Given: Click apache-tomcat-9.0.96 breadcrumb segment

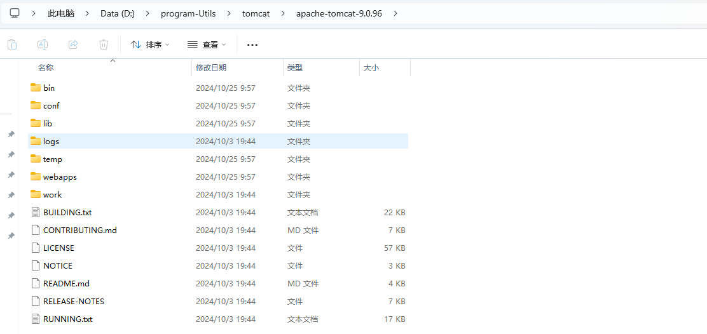Looking at the screenshot, I should (x=339, y=13).
